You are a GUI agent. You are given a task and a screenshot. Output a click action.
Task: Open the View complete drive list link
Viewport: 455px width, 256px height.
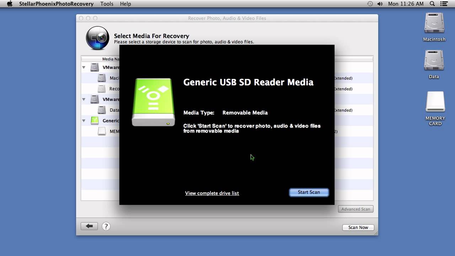[212, 193]
